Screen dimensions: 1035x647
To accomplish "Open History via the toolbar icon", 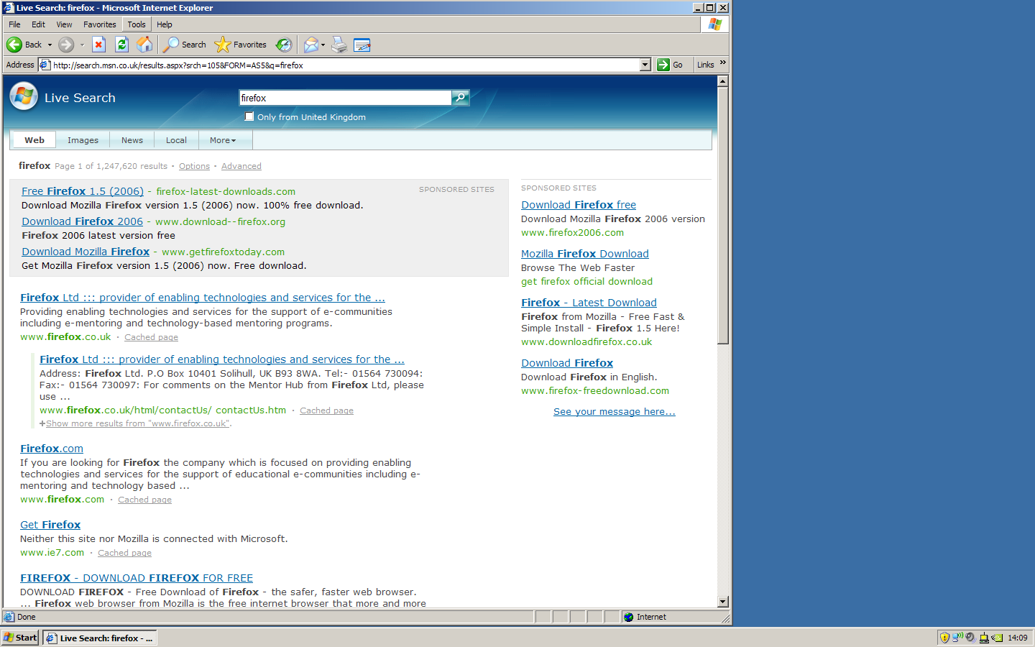I will 284,45.
